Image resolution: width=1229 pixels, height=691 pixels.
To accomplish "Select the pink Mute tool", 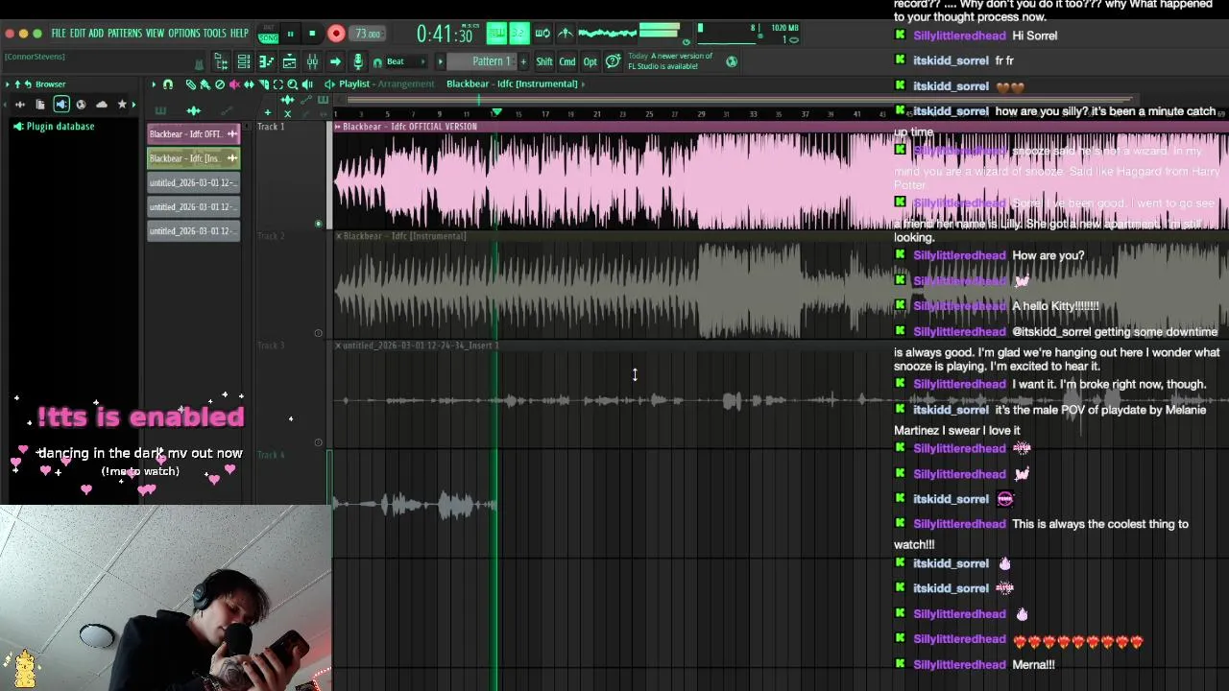I will tap(234, 83).
